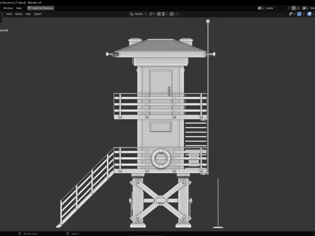The image size is (315, 236).
Task: Open the viewport Select menu
Action: (19, 14)
